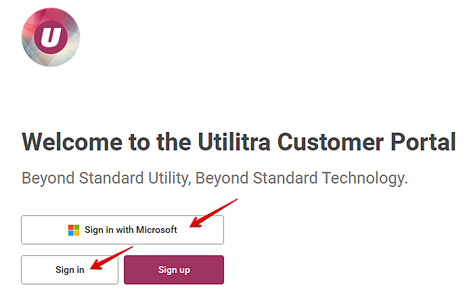The image size is (467, 302).
Task: Click the Microsoft text in sign-in button
Action: (156, 230)
